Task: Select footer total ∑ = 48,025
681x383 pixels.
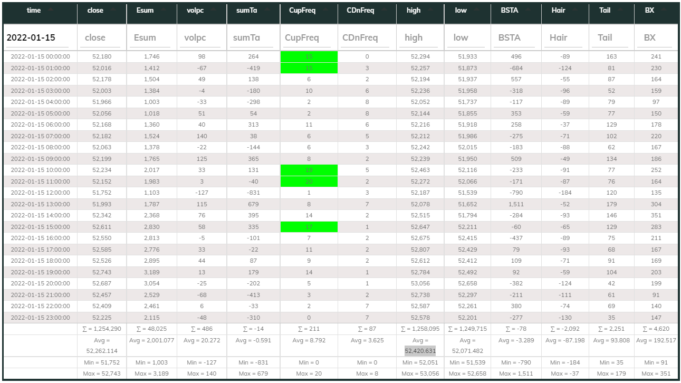Action: pyautogui.click(x=151, y=329)
